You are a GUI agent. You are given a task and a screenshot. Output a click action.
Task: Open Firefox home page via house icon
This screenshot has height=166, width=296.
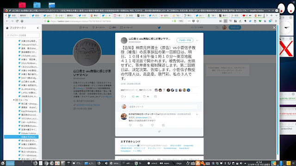click(x=22, y=21)
